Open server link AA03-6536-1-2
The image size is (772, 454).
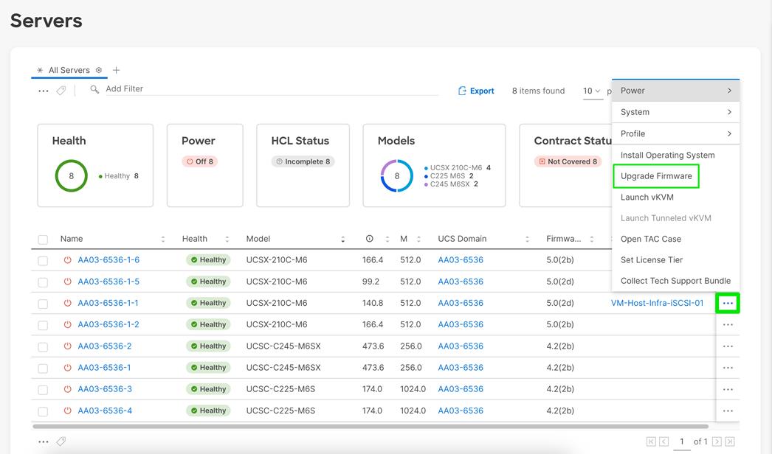coord(108,324)
